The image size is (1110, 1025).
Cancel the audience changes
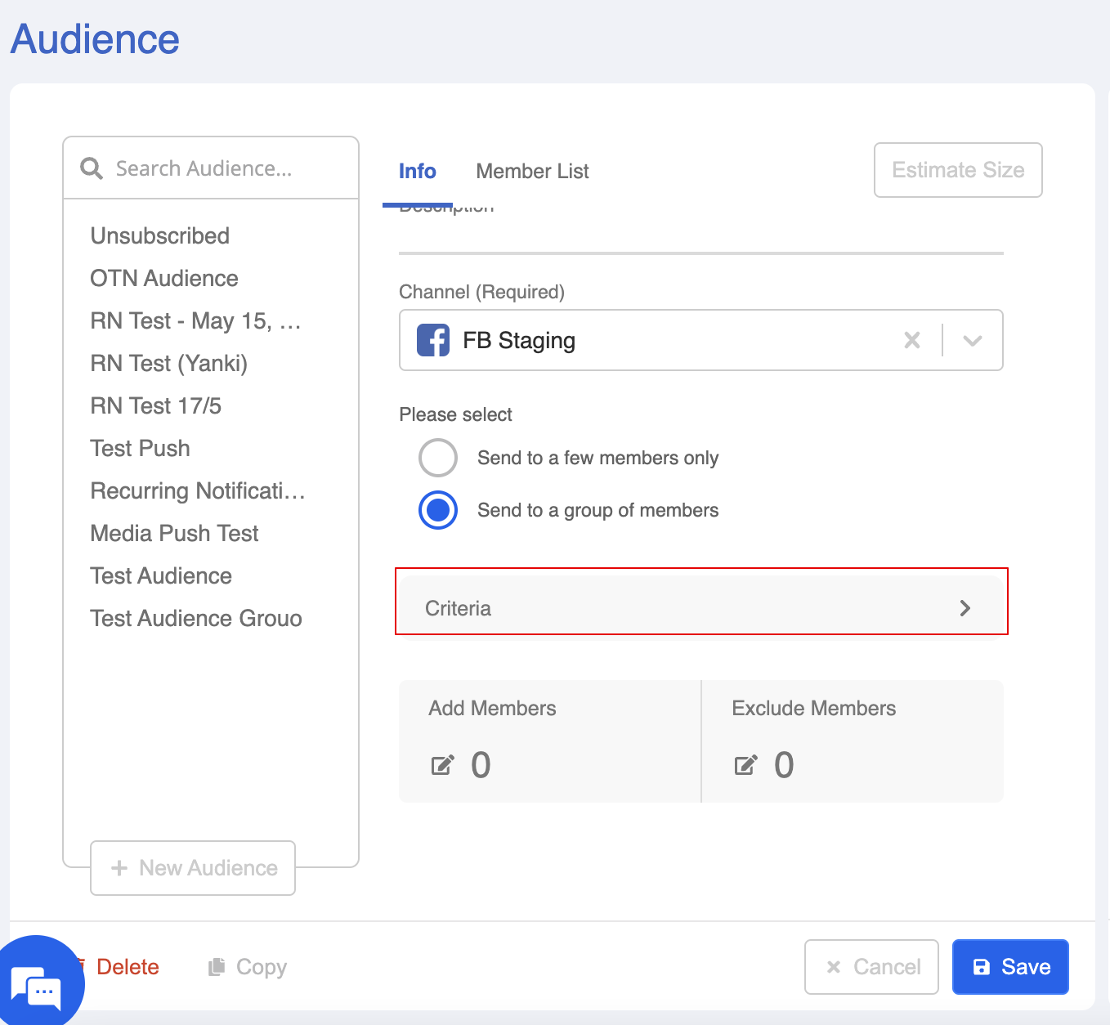tap(871, 967)
